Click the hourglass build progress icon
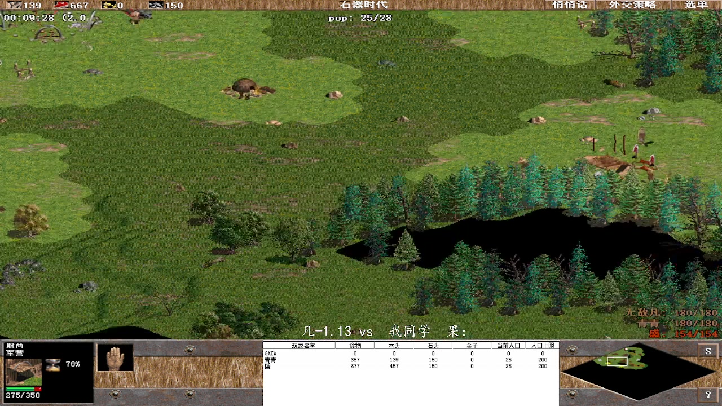Viewport: 722px width, 406px height. point(53,364)
